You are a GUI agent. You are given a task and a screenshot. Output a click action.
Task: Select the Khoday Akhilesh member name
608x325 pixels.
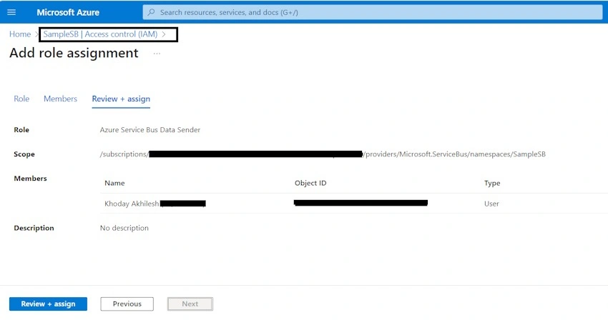tap(132, 204)
